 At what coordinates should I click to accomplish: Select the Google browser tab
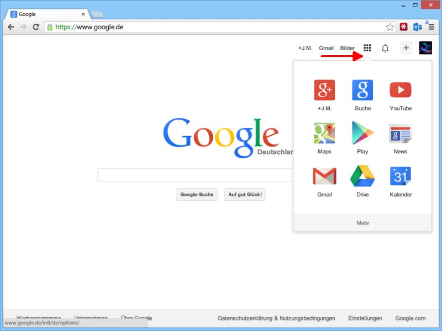tap(46, 14)
